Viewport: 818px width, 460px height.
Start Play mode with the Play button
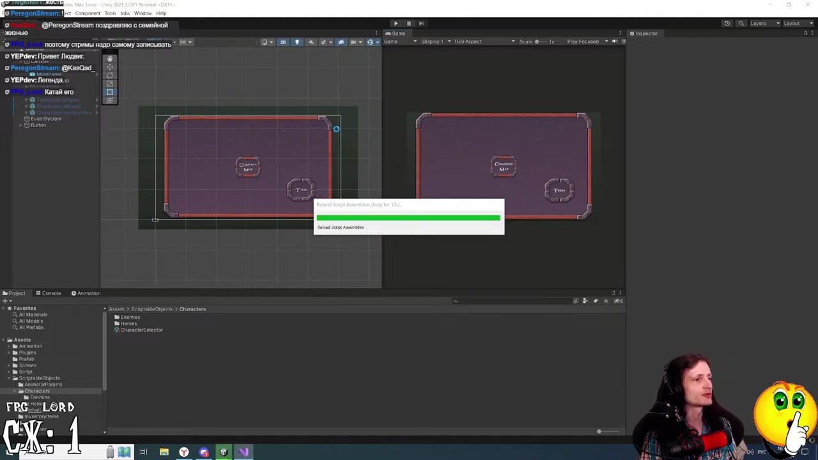396,24
